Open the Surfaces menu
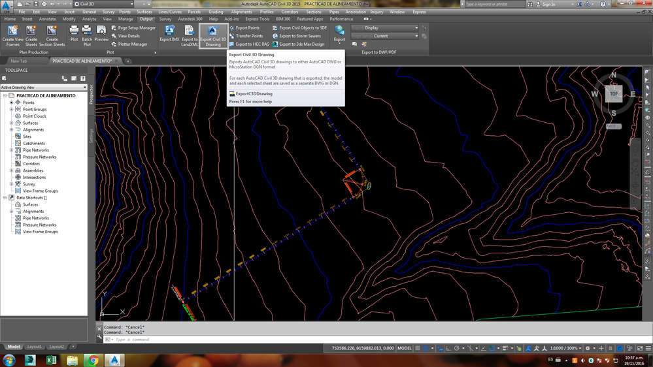 [144, 12]
